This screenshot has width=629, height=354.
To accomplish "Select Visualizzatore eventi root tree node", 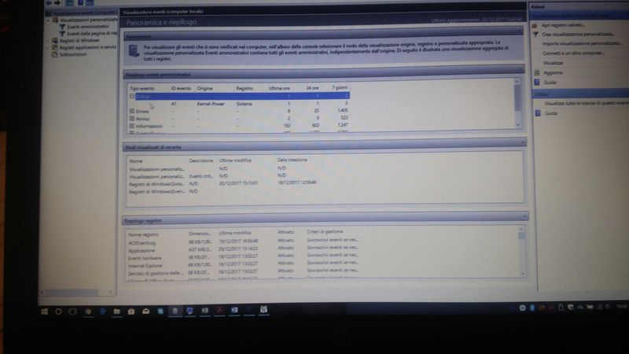I will [85, 13].
